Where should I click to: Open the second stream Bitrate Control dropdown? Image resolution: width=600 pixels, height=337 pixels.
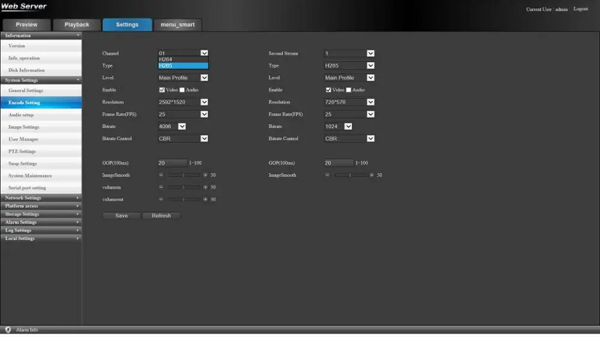(x=349, y=138)
